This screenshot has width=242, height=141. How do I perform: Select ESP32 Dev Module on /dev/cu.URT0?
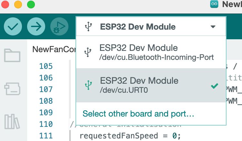[151, 85]
